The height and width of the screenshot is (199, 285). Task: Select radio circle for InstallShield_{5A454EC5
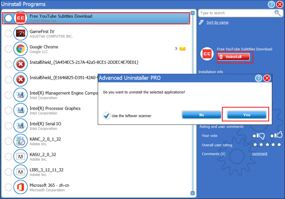click(x=9, y=64)
